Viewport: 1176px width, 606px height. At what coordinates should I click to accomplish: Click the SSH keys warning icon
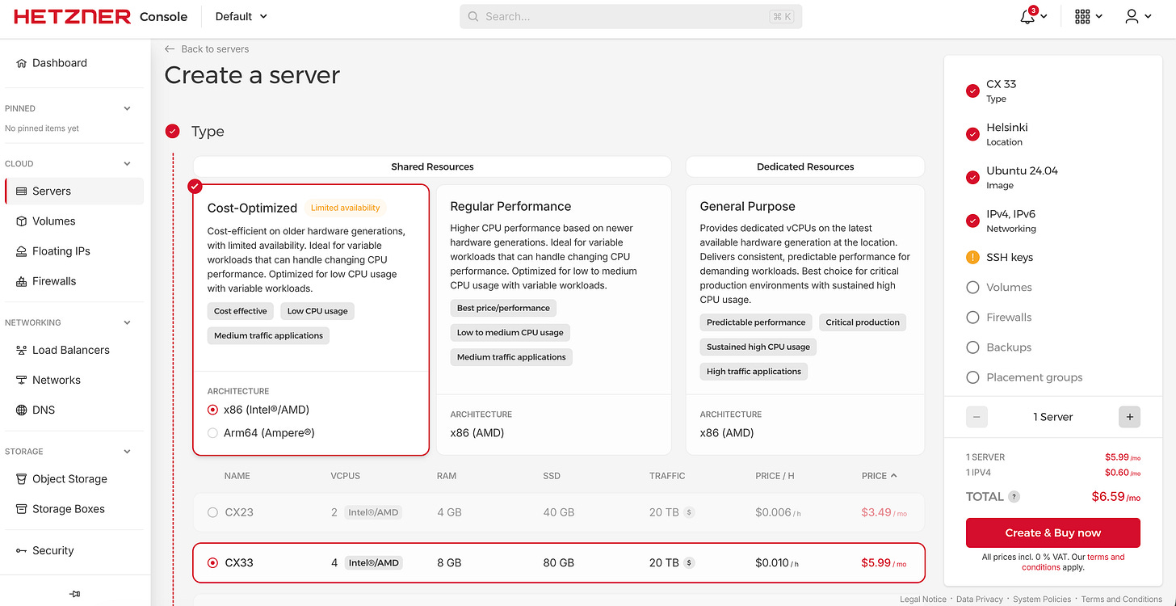click(972, 258)
